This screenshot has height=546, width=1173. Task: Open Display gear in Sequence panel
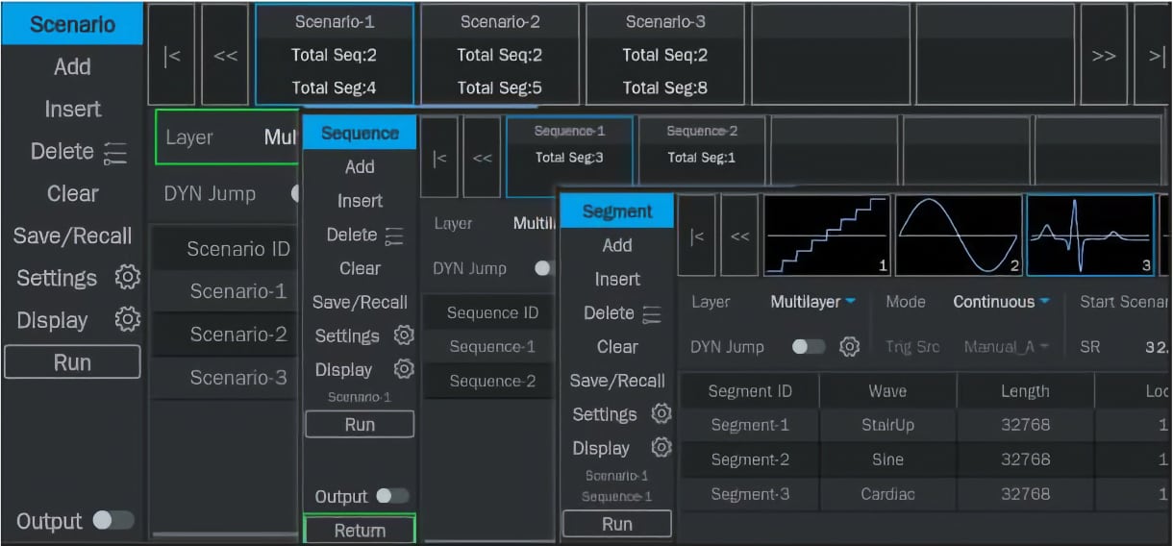pyautogui.click(x=404, y=369)
